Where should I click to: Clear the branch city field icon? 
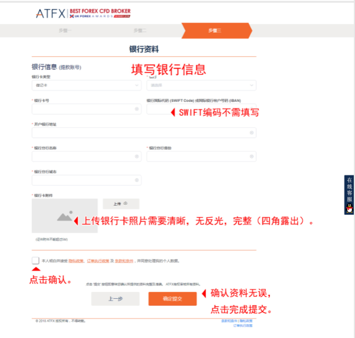[137, 180]
